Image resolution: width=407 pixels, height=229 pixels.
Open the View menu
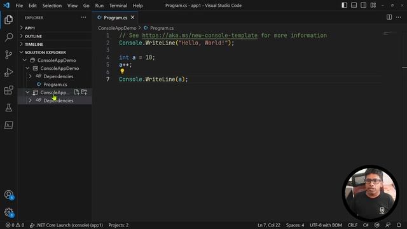[x=72, y=6]
